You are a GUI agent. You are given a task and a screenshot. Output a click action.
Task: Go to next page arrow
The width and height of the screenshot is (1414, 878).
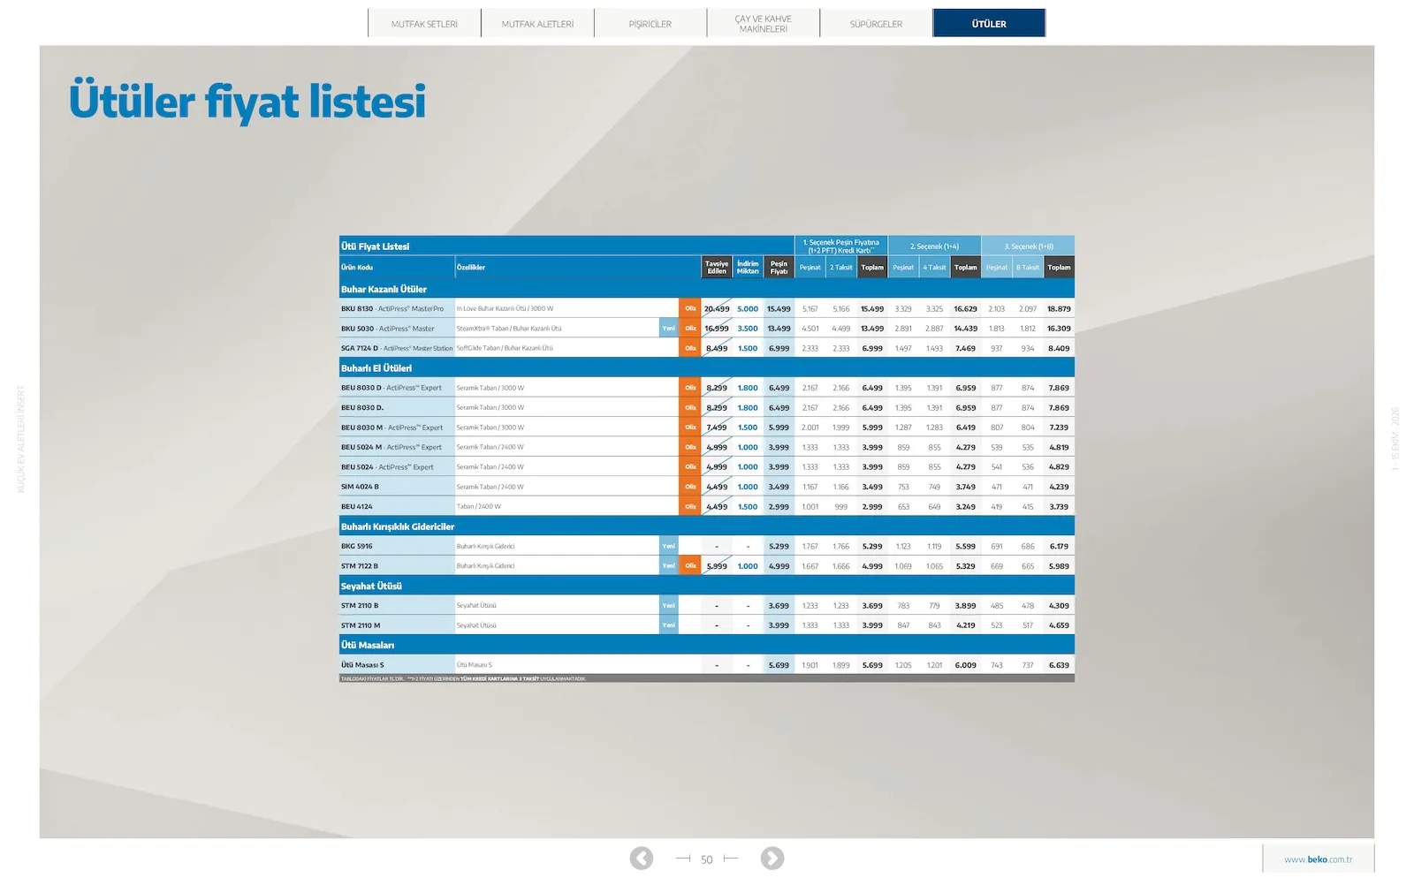[772, 858]
